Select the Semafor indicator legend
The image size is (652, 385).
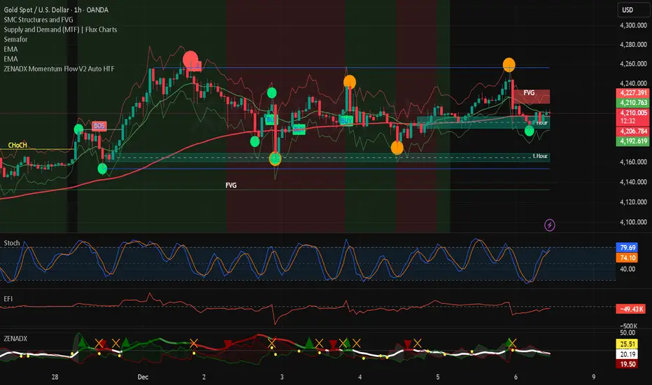[15, 39]
